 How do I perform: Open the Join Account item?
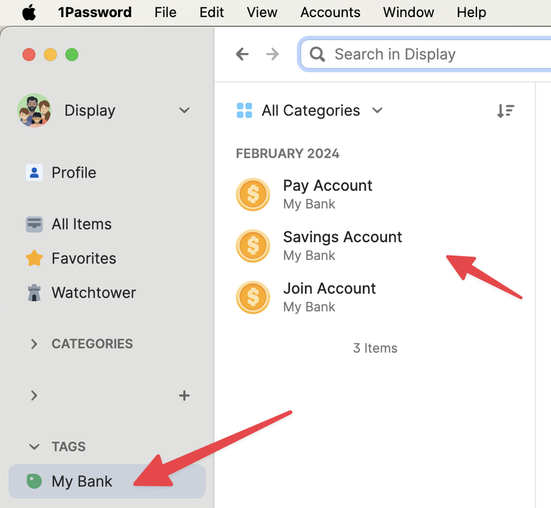click(375, 297)
